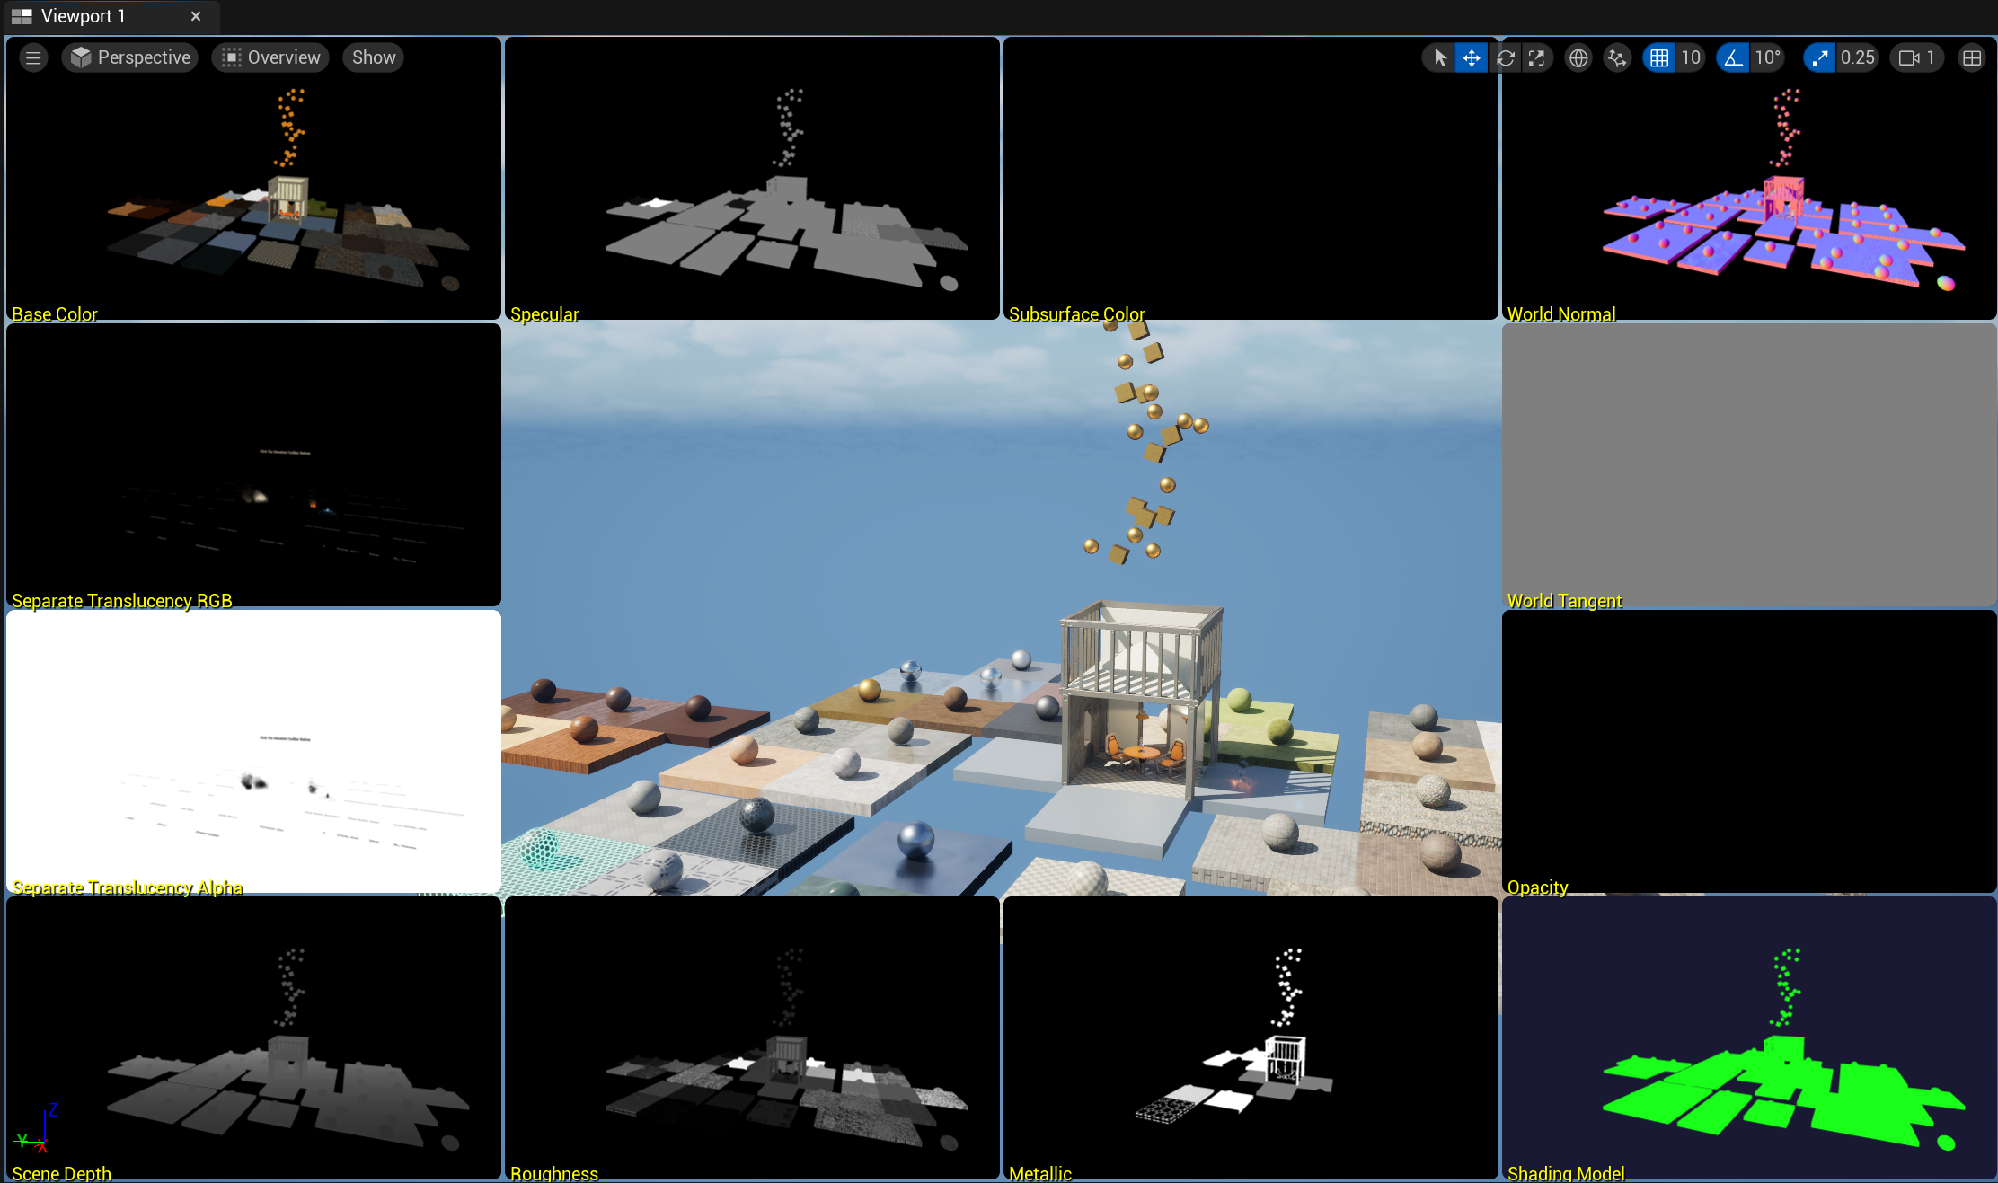Click the Overview buffer visualization button
The width and height of the screenshot is (1998, 1183).
click(271, 58)
